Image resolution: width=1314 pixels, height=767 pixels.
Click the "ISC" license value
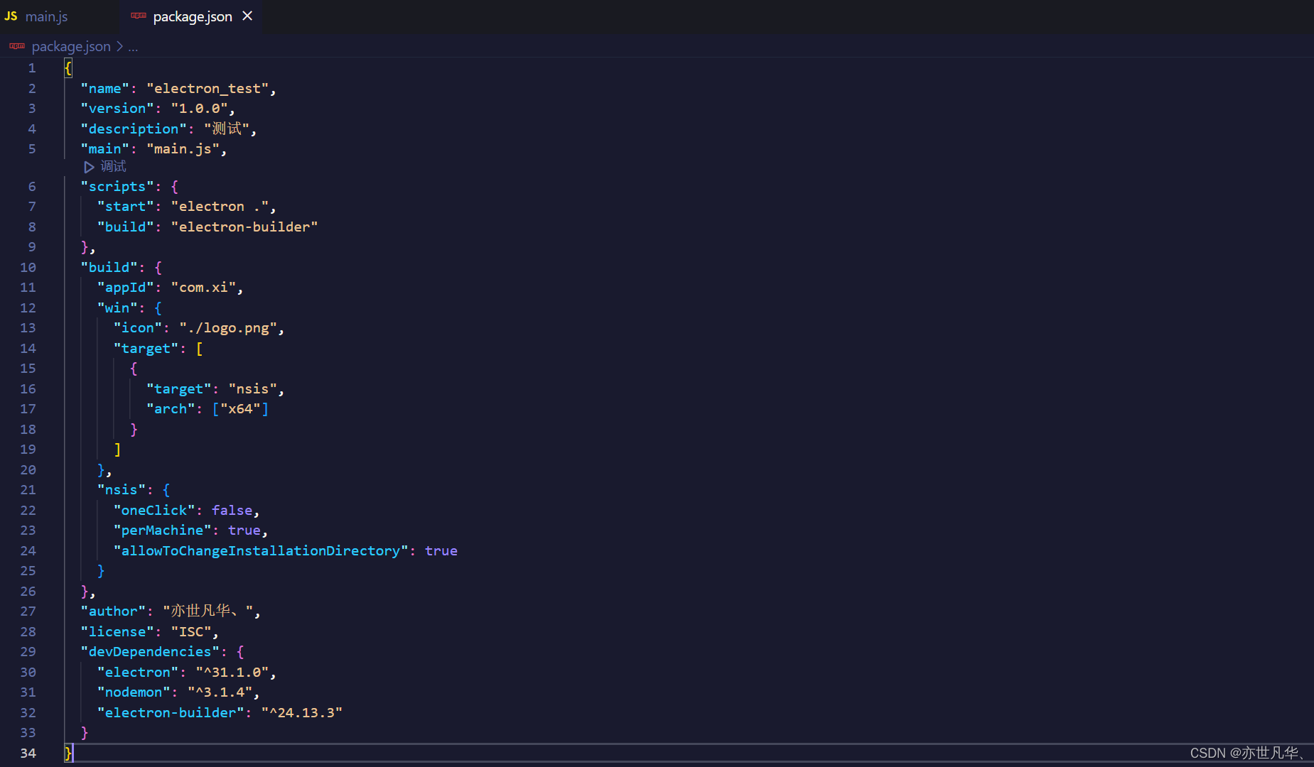click(191, 632)
